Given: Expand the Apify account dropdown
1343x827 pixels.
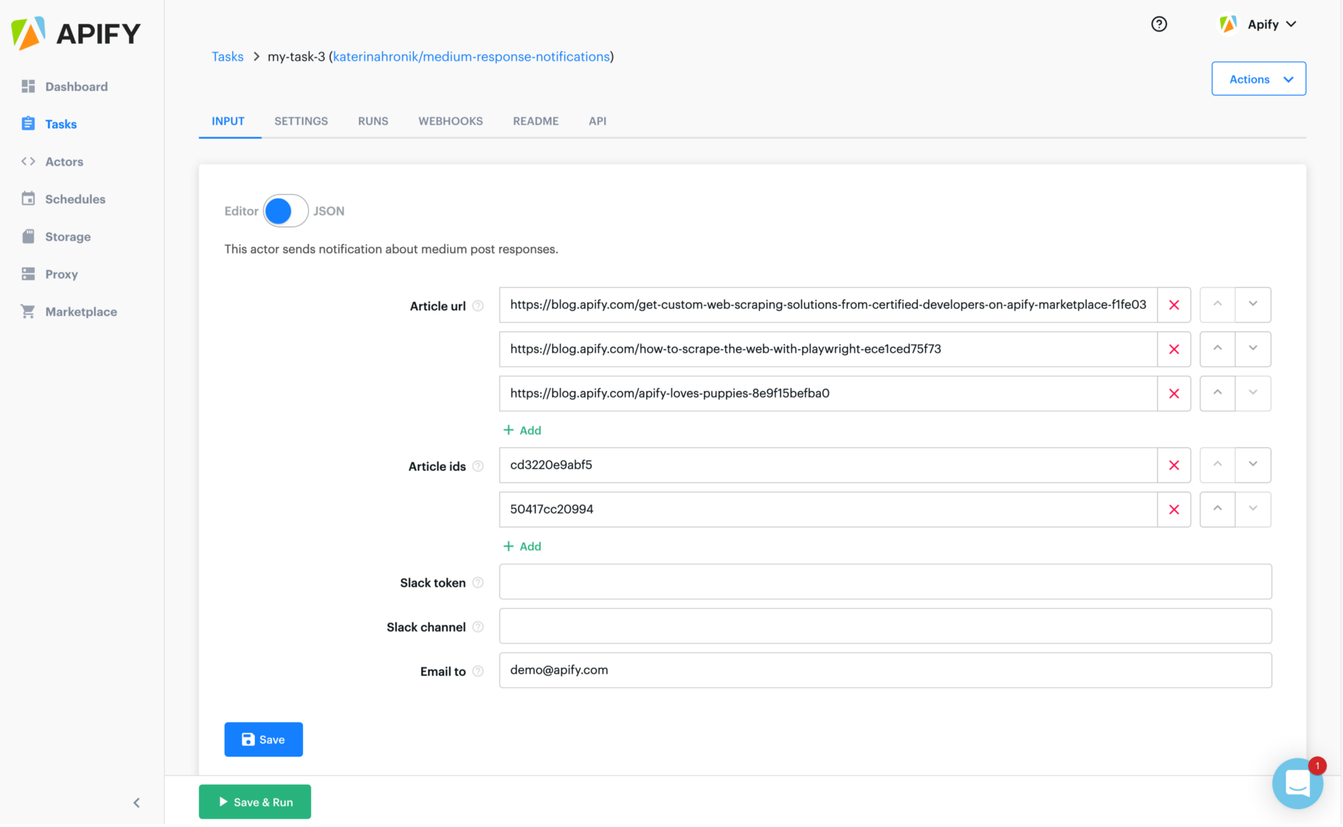Looking at the screenshot, I should coord(1258,24).
